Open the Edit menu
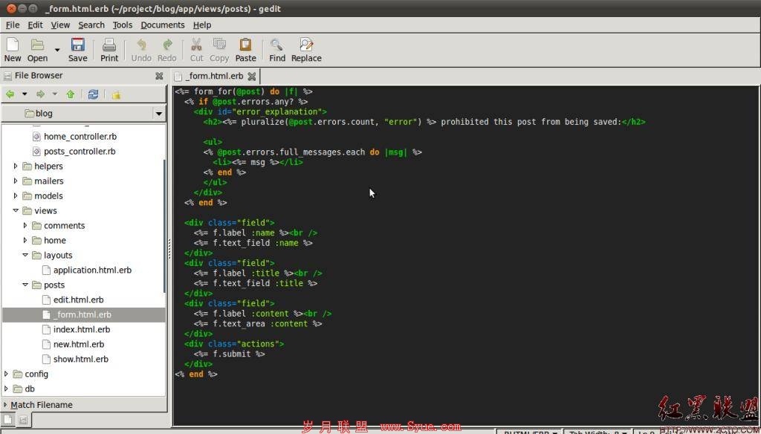 (35, 25)
